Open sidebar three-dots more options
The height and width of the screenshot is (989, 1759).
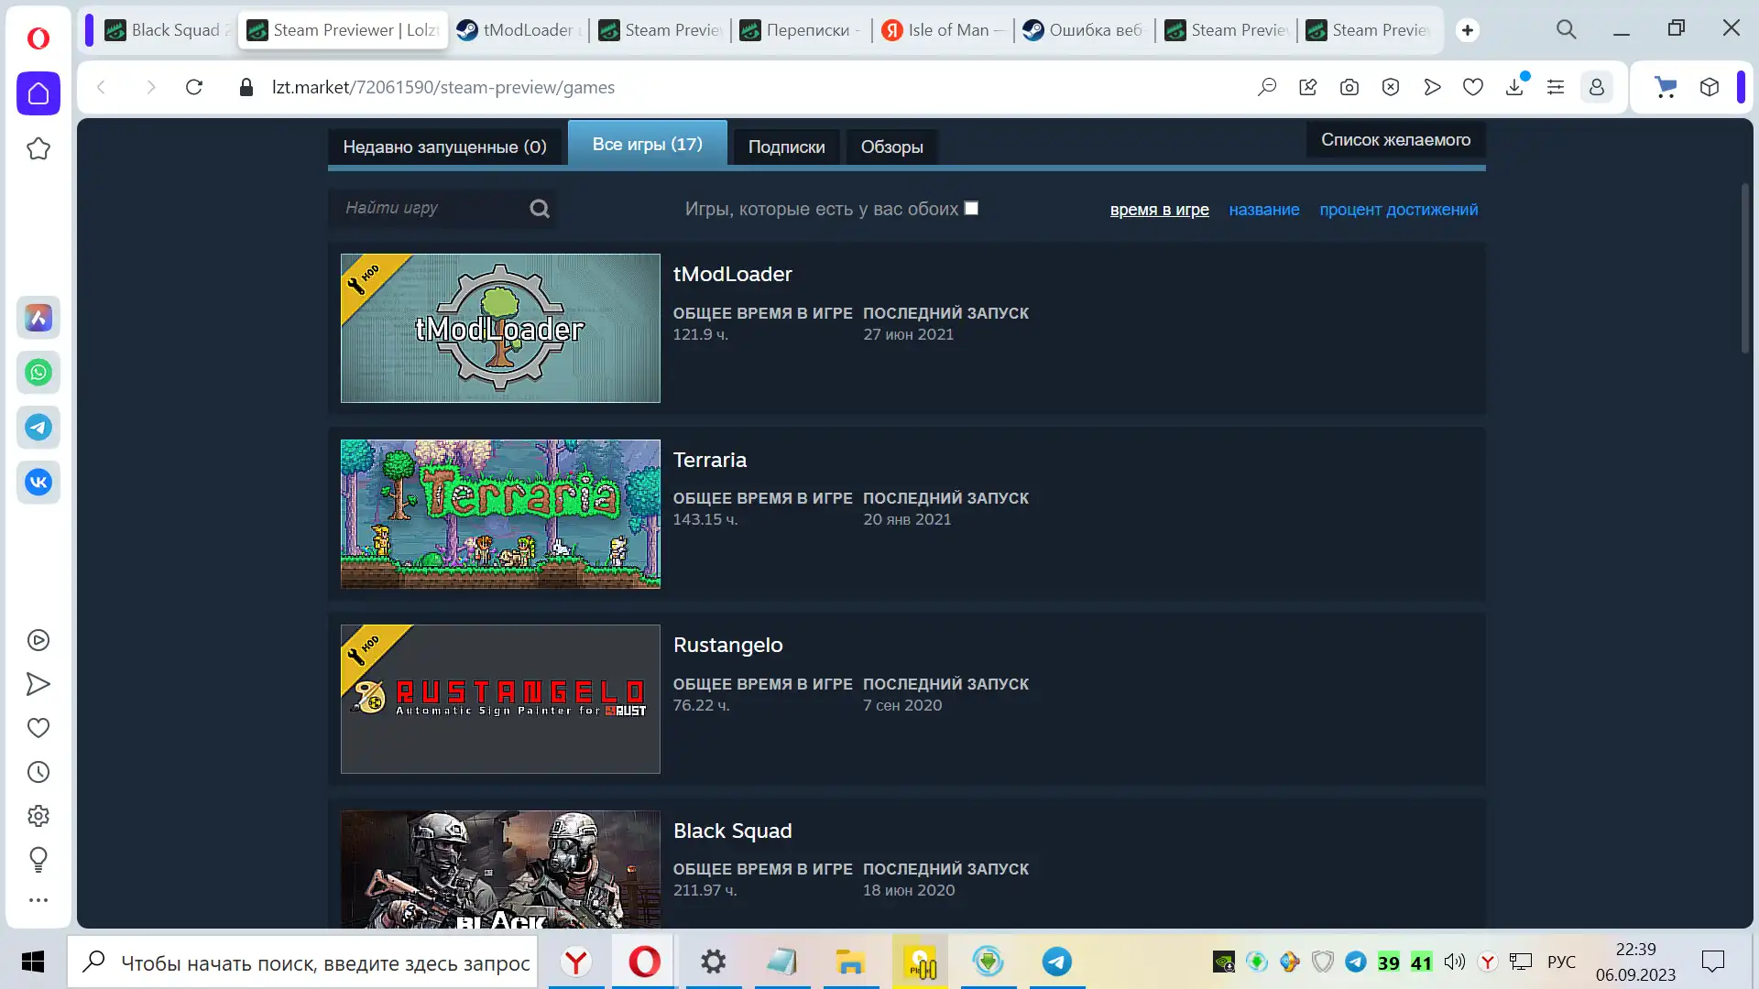[38, 900]
